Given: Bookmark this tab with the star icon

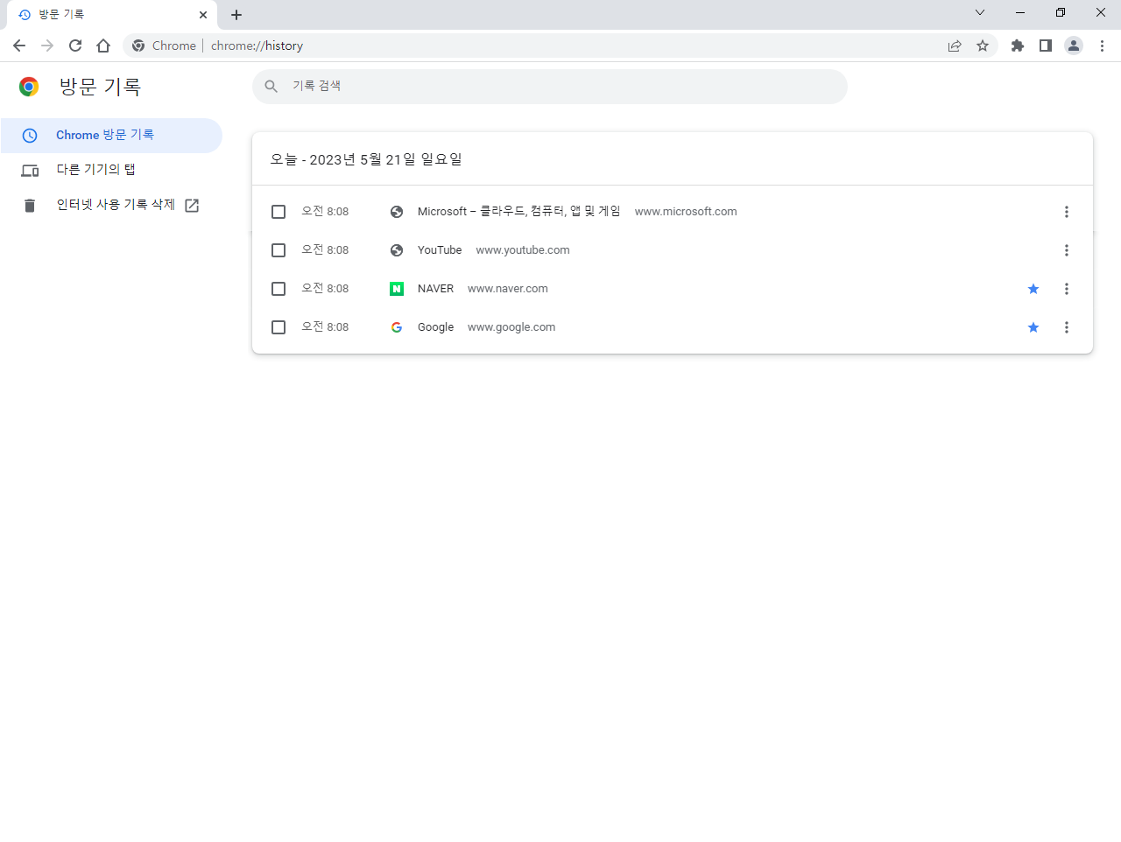Looking at the screenshot, I should tap(983, 46).
